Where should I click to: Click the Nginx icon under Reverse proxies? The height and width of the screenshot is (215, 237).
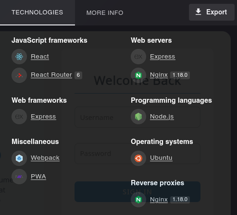pos(138,200)
